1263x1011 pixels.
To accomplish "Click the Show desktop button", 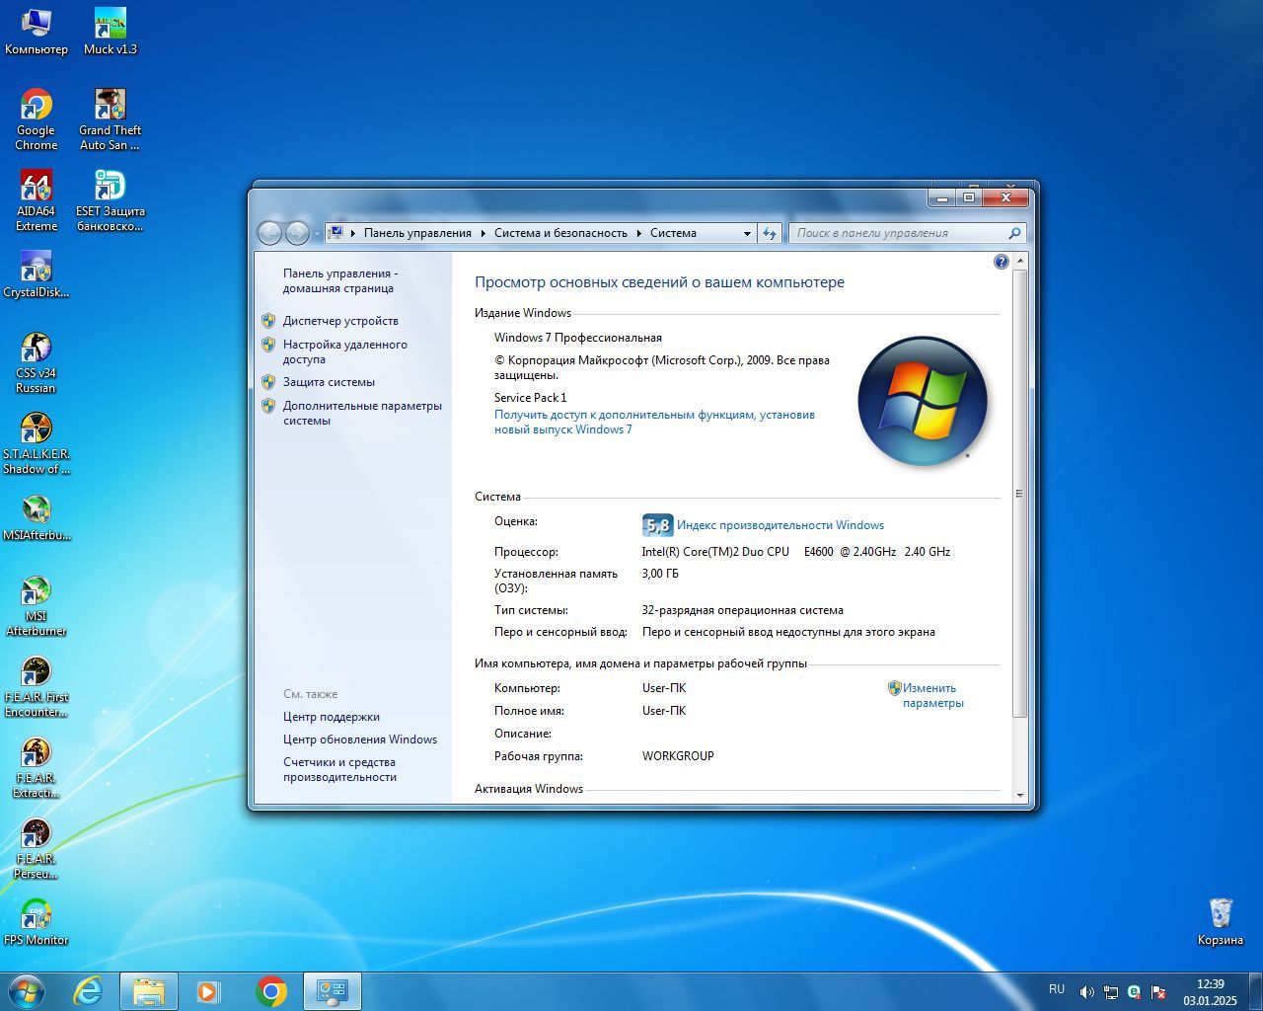I will click(x=1256, y=991).
